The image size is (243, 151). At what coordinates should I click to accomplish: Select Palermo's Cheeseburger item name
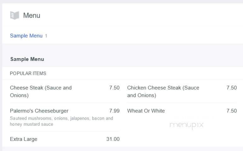tap(39, 111)
